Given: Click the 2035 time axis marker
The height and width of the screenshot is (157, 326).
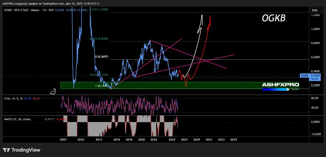Looking at the screenshot, I should pyautogui.click(x=233, y=139).
